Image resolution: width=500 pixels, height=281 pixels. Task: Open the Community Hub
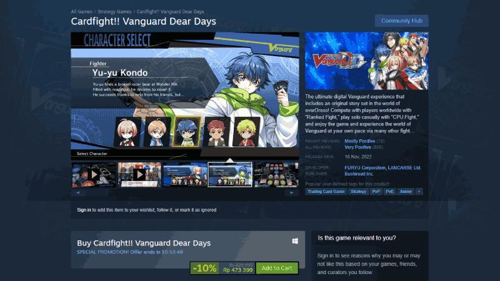[x=401, y=21]
